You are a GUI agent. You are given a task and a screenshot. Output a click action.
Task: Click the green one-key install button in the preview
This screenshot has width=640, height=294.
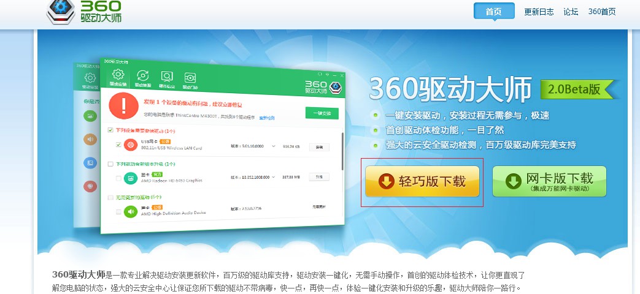[x=322, y=113]
